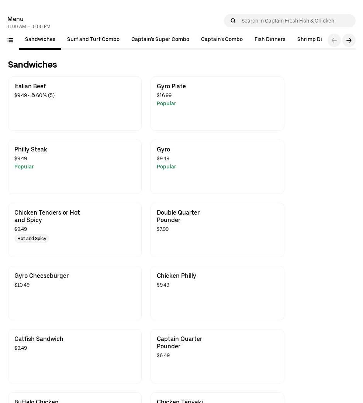
Task: Select the Catfish Sandwich card
Action: click(75, 356)
